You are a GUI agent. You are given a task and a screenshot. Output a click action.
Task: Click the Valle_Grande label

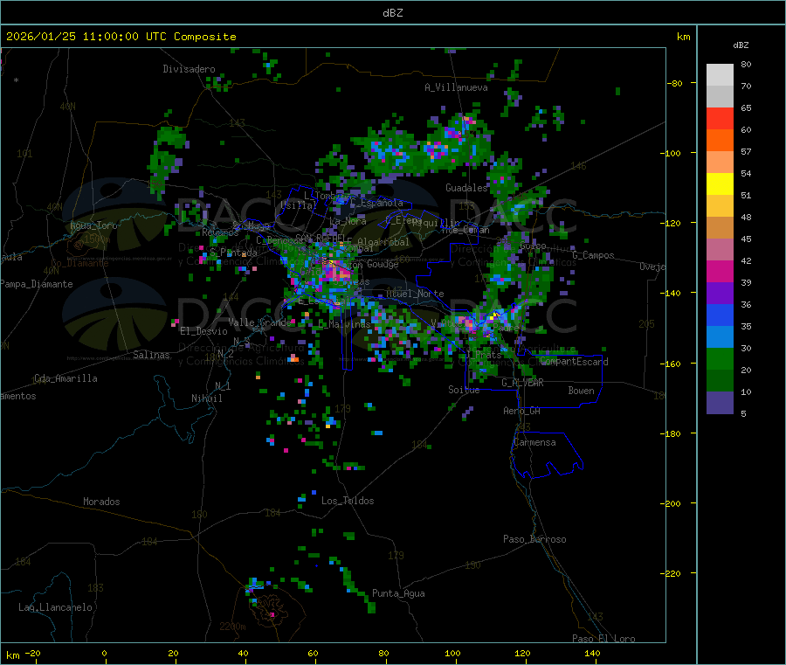pos(259,322)
